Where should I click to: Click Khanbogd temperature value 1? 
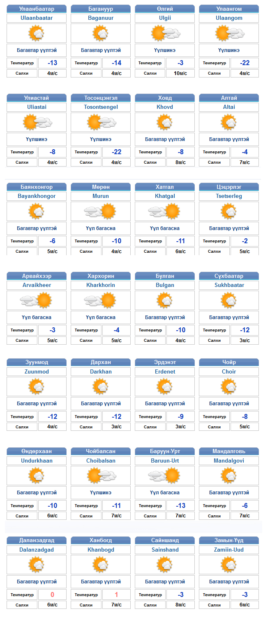(116, 594)
